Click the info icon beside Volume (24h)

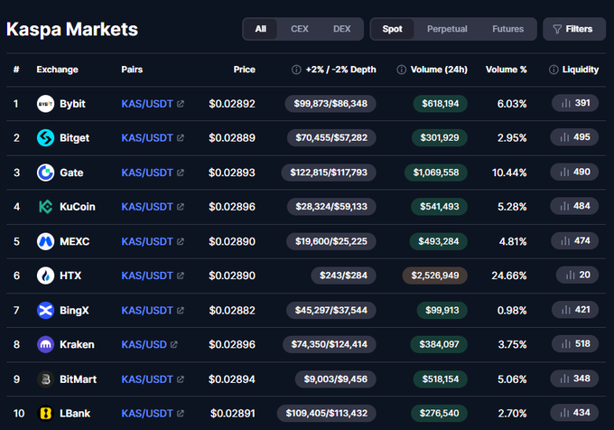pos(402,70)
